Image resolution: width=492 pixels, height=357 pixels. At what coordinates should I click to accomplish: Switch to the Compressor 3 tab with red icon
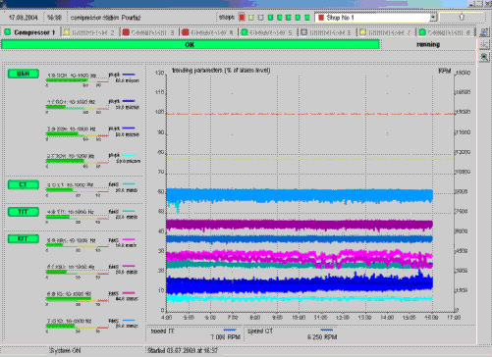pyautogui.click(x=149, y=32)
